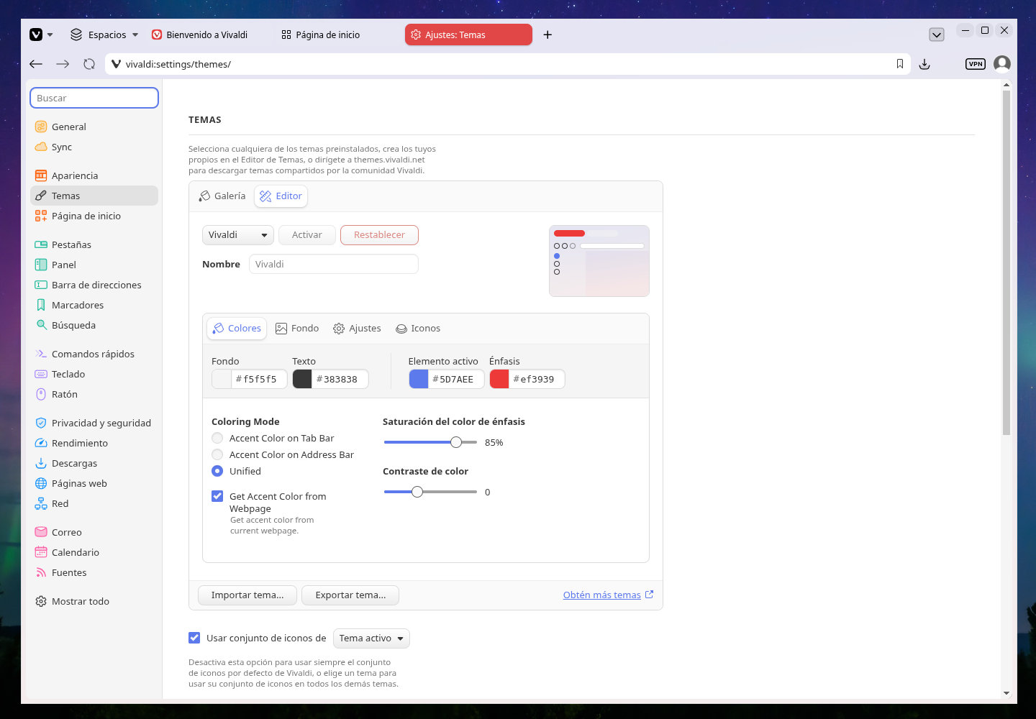Open Panel settings section
The width and height of the screenshot is (1036, 719).
tap(94, 265)
